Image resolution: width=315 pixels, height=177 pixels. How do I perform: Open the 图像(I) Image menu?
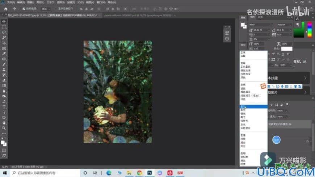coord(30,3)
